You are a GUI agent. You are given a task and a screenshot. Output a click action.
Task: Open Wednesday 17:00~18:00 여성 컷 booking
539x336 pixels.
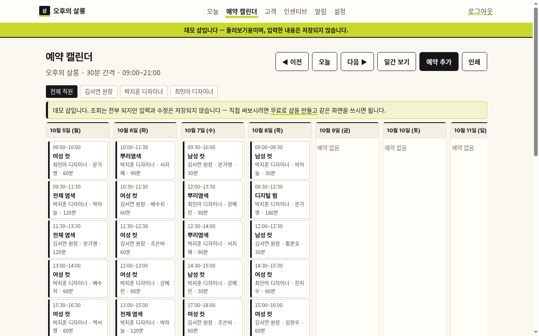point(213,318)
